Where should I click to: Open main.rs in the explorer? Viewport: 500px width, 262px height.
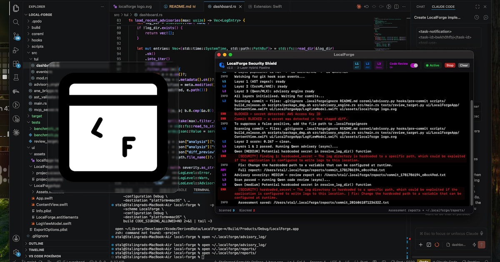[x=40, y=103]
